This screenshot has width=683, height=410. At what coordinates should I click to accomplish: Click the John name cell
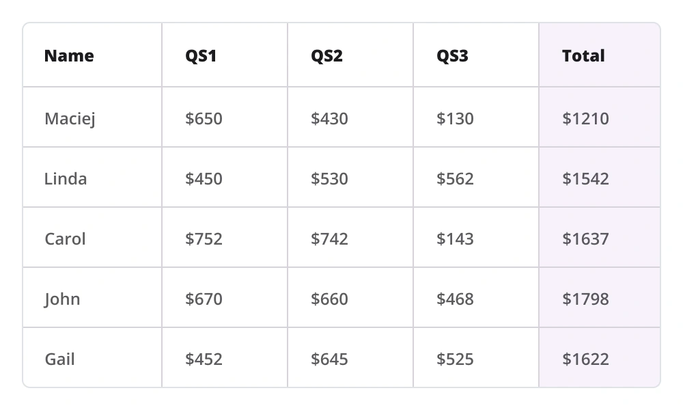click(x=62, y=299)
